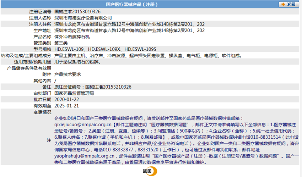The width and height of the screenshot is (302, 177).
Task: Click the 注册证编号 field label
Action: [40, 12]
